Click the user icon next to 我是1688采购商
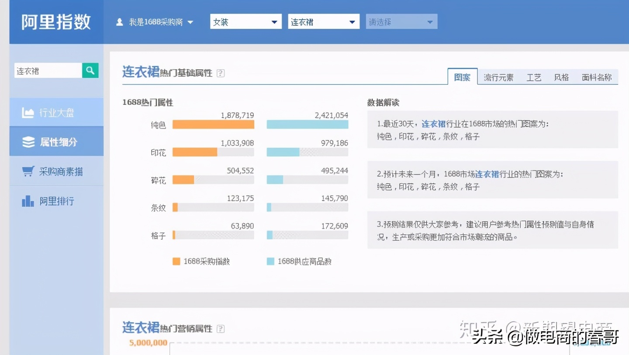The width and height of the screenshot is (629, 355). (x=119, y=21)
